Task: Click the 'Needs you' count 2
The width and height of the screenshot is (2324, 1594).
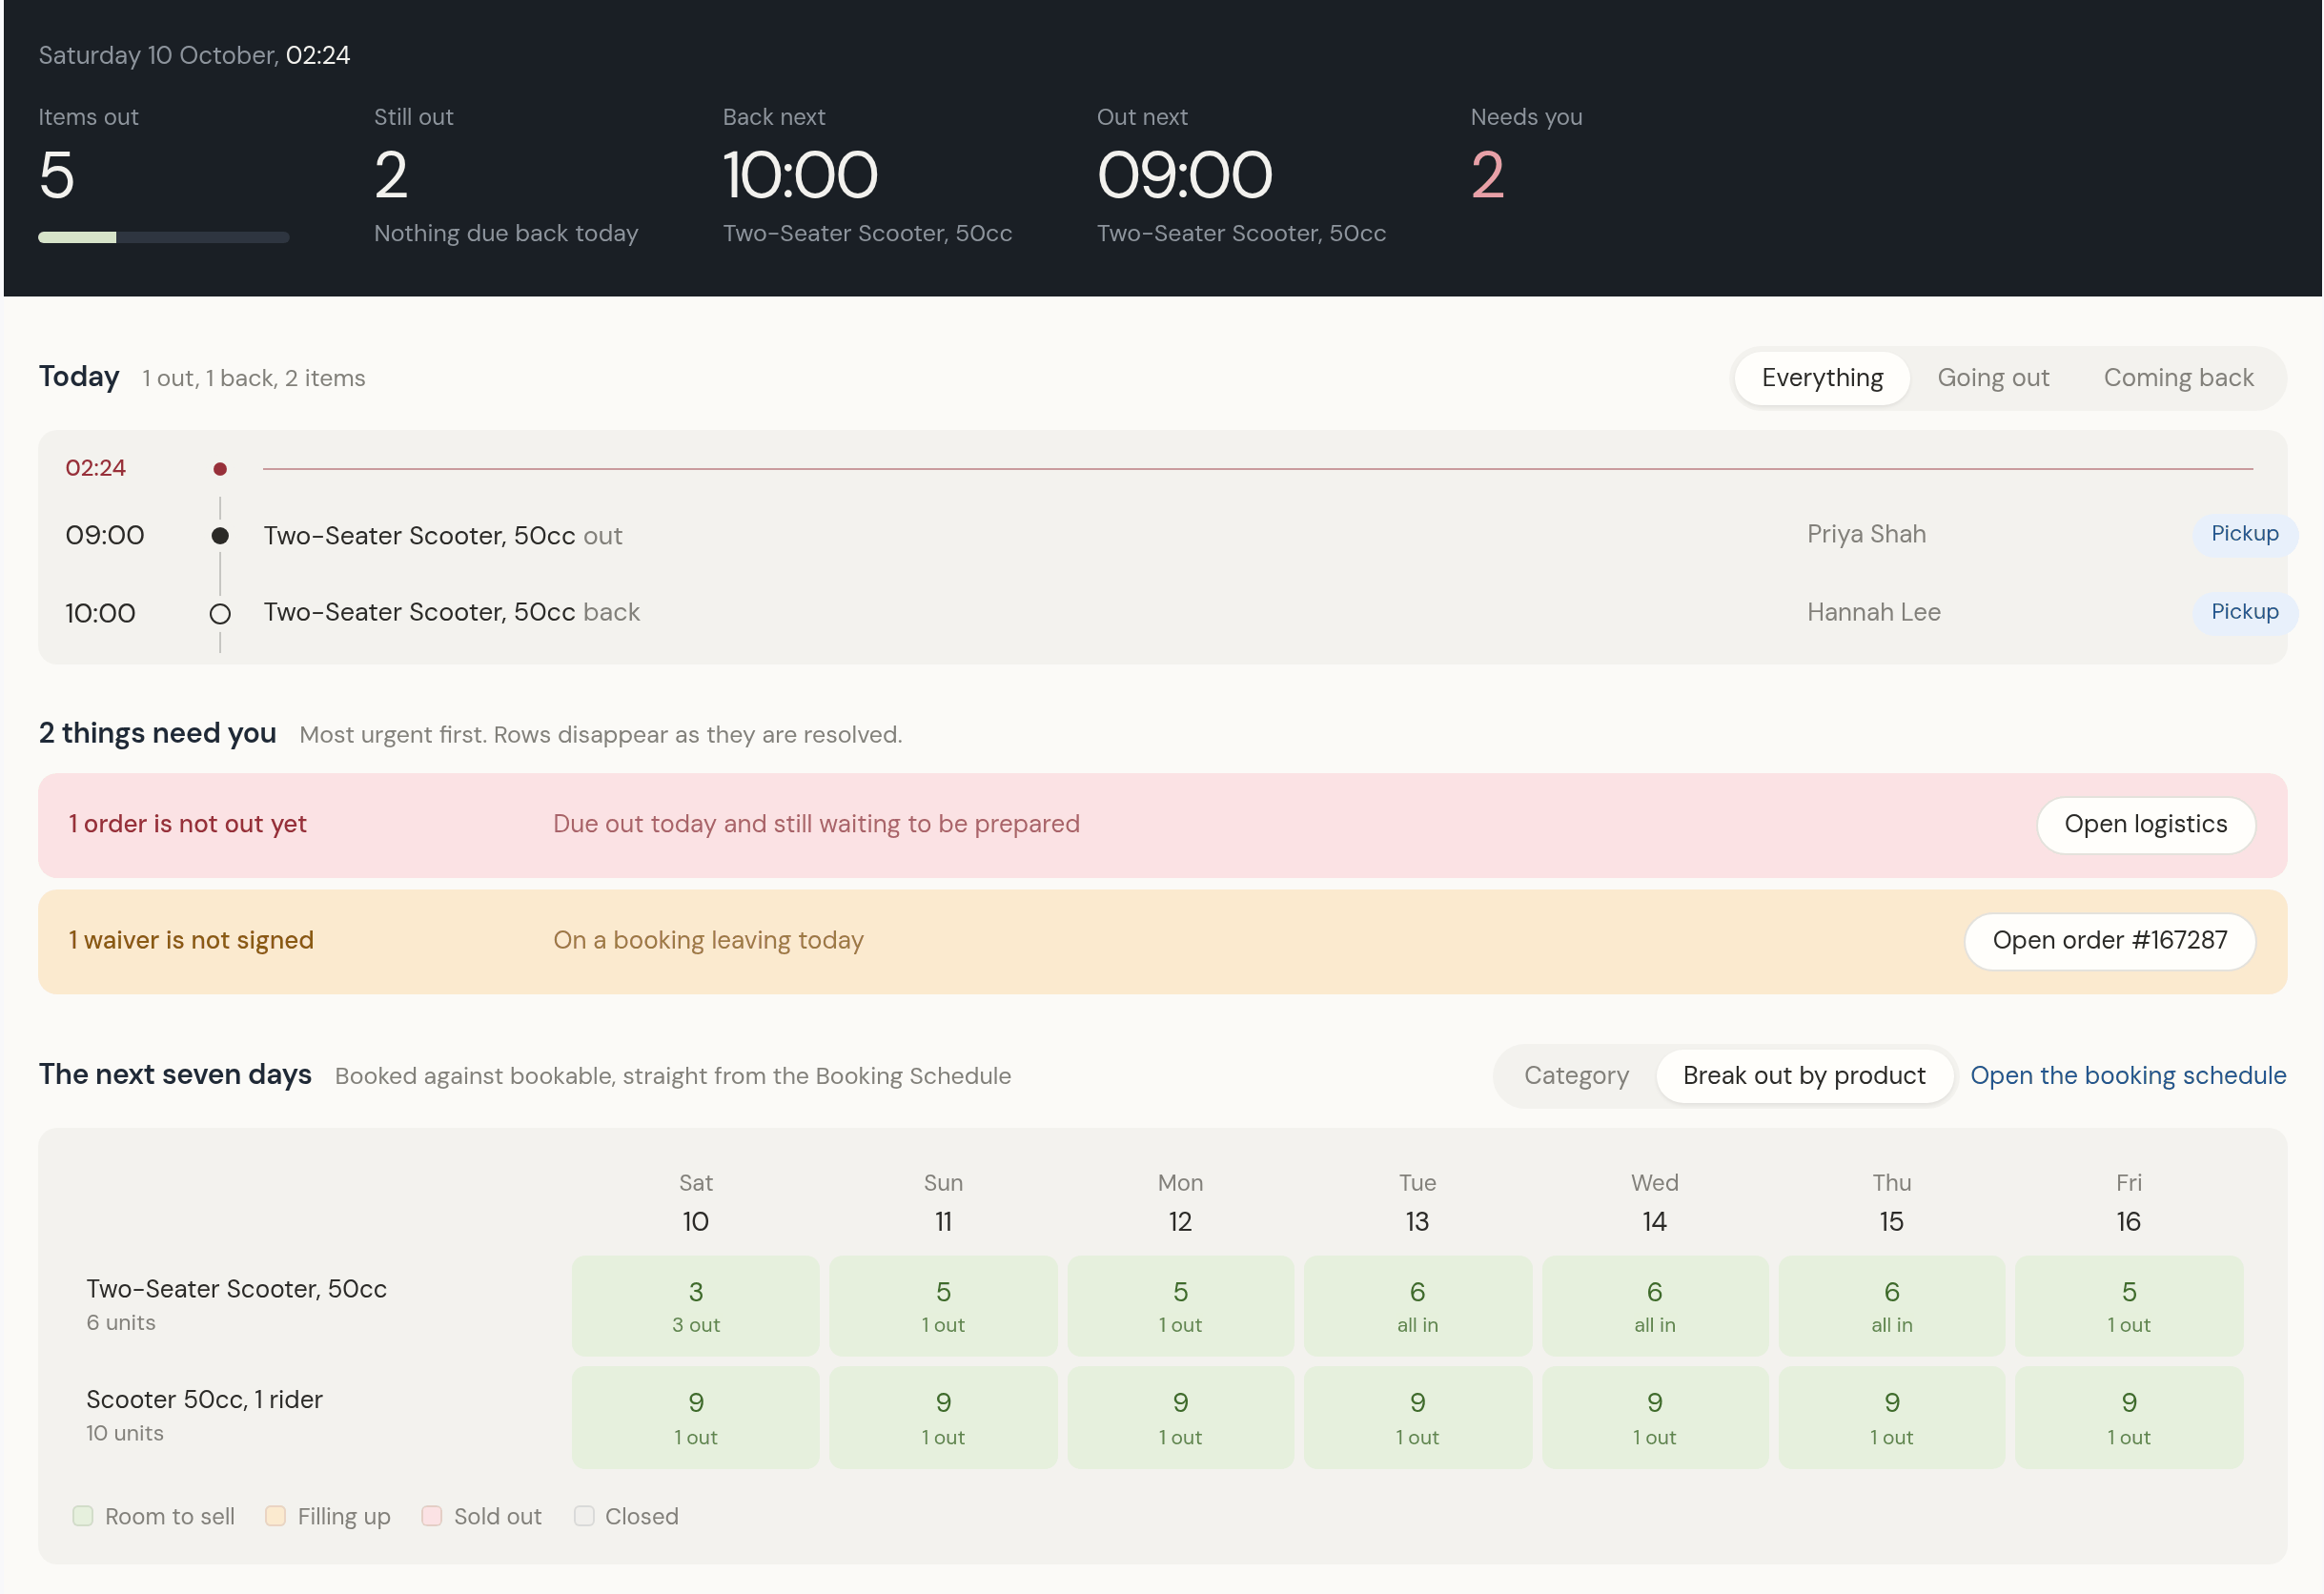Action: click(x=1487, y=175)
